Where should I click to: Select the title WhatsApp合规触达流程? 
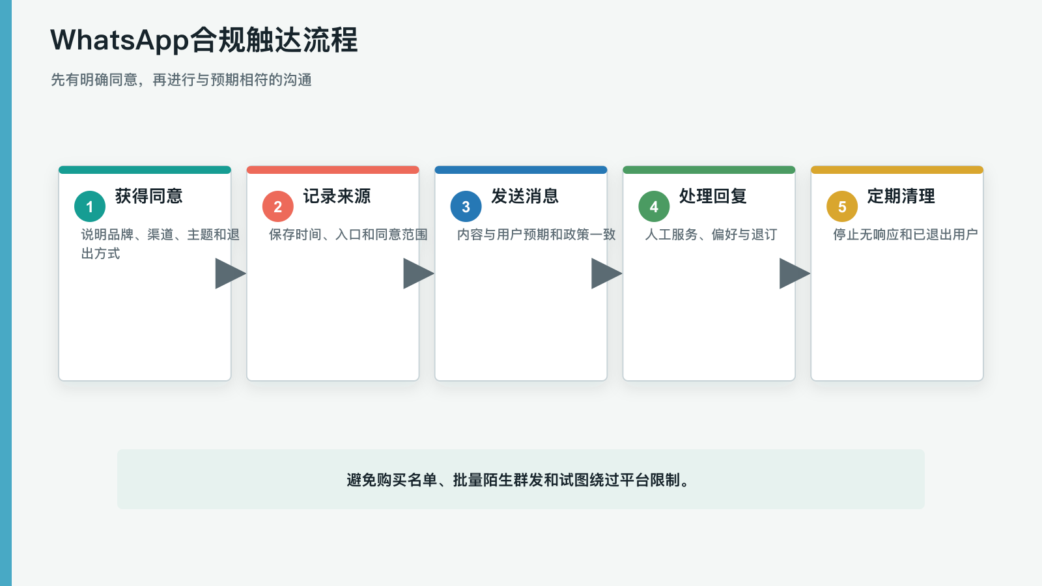(x=204, y=40)
